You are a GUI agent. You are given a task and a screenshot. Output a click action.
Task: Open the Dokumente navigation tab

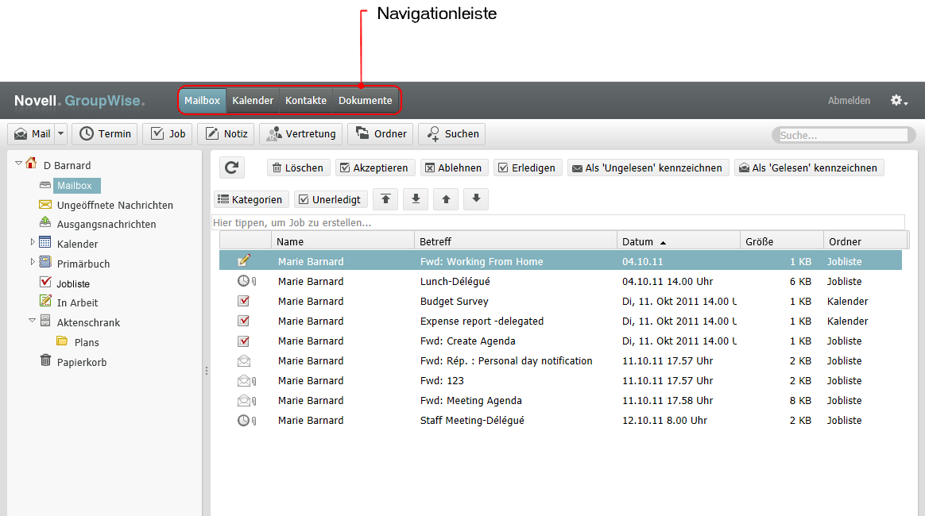pyautogui.click(x=366, y=100)
